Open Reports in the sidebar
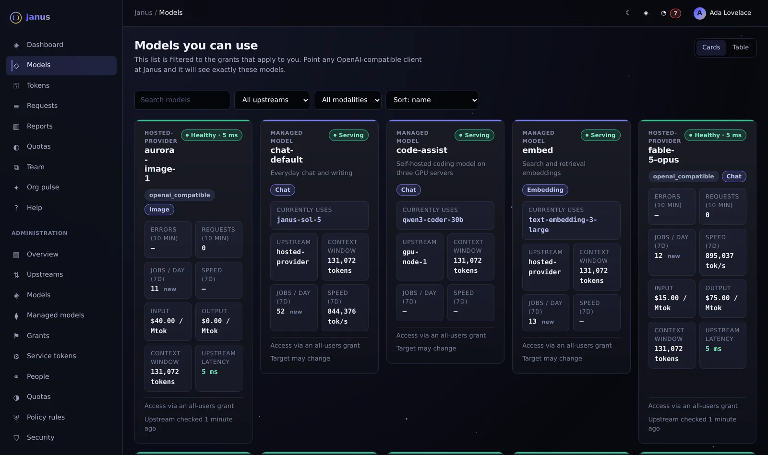 click(x=61, y=126)
